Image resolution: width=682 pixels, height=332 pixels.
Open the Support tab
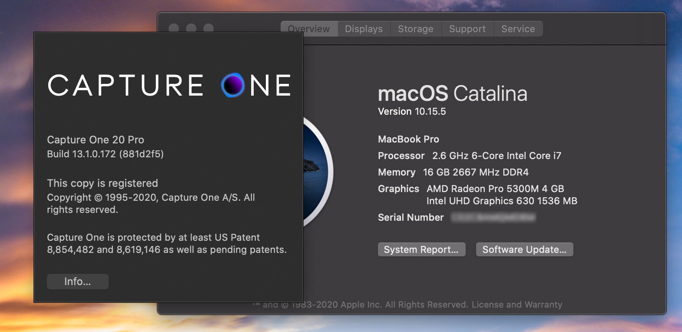pyautogui.click(x=467, y=29)
